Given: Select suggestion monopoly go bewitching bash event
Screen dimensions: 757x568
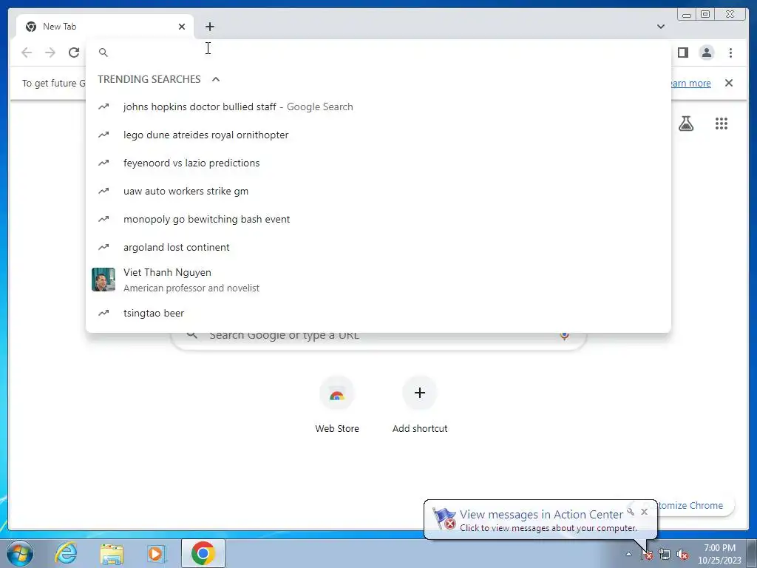Looking at the screenshot, I should point(378,219).
